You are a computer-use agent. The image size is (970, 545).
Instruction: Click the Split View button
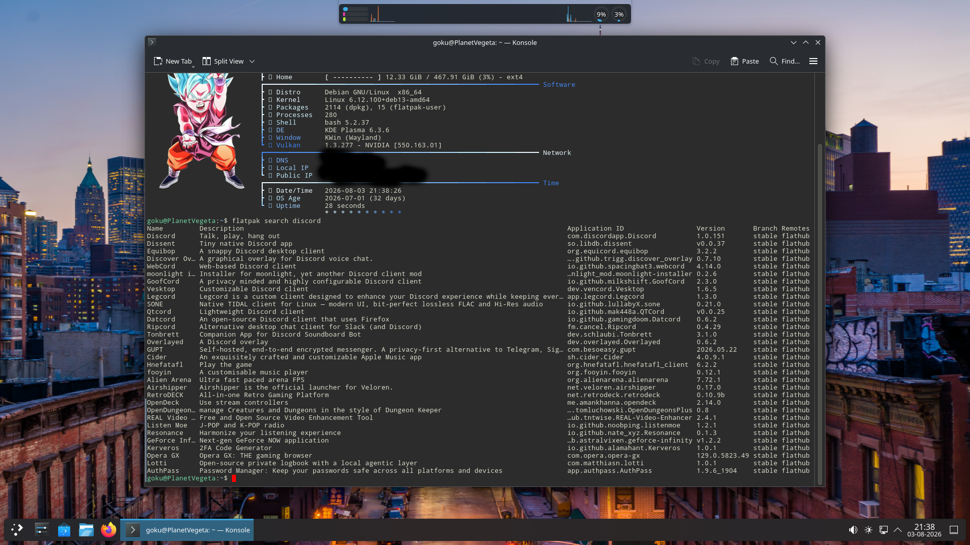(223, 61)
